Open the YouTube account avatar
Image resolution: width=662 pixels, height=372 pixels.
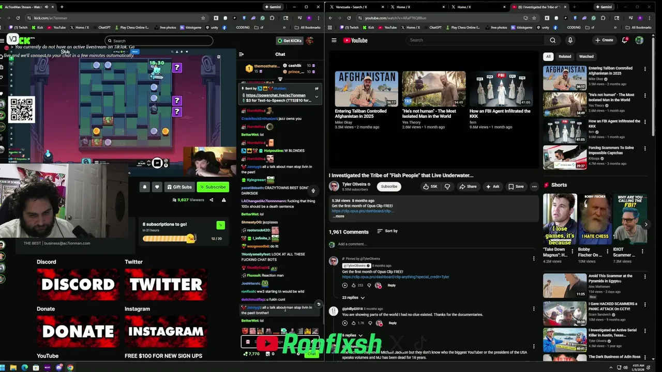tap(639, 40)
